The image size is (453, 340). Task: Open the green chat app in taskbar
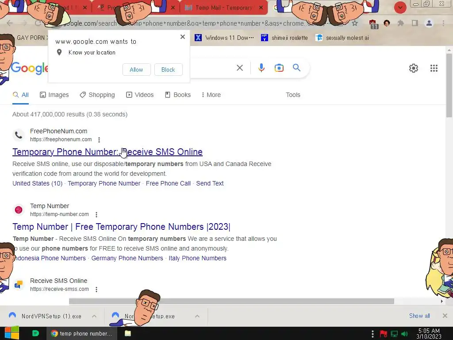click(x=35, y=333)
